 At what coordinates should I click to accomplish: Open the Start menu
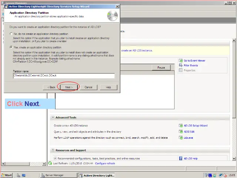coord(7,175)
